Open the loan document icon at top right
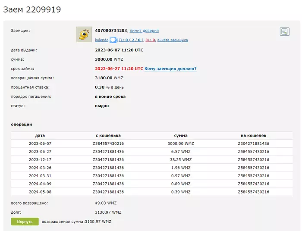Image resolution: width=302 pixels, height=231 pixels. click(x=284, y=31)
